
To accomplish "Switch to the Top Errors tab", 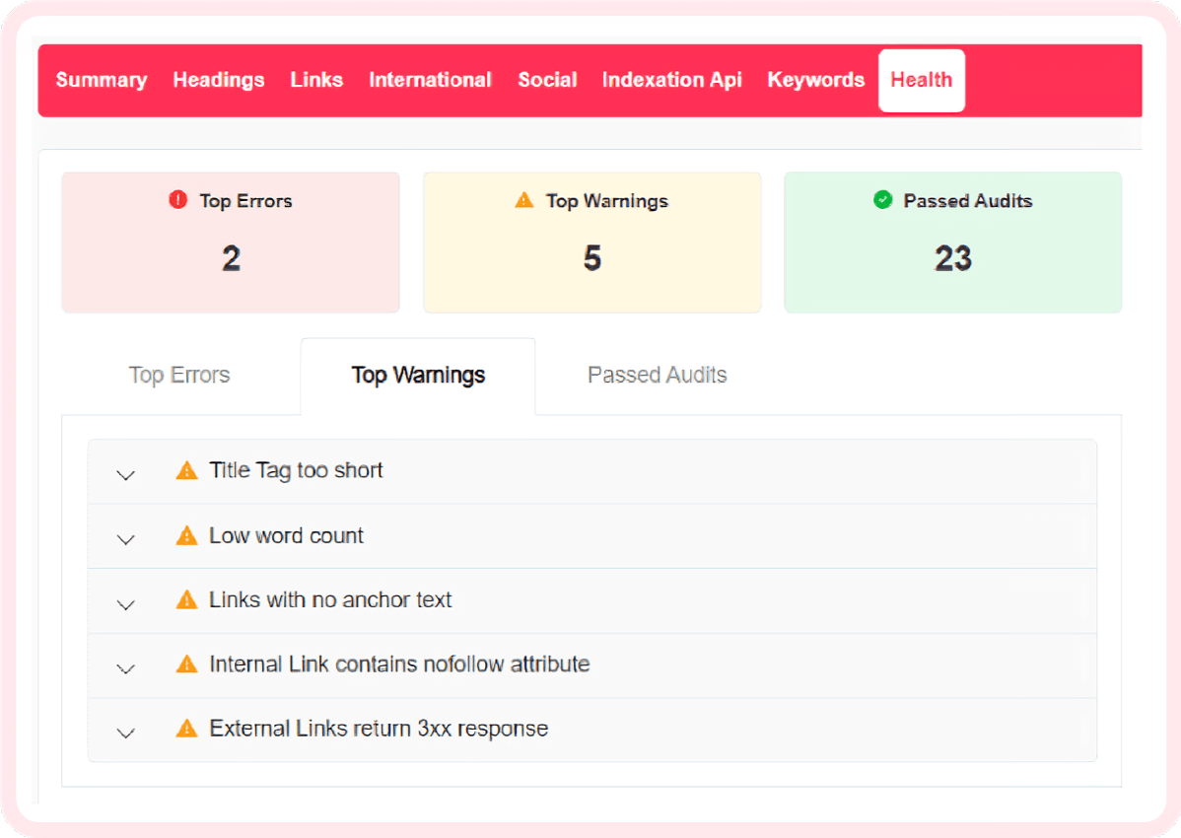I will tap(179, 375).
